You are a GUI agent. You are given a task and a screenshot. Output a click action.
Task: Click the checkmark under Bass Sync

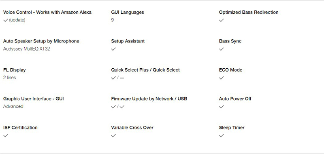221,49
